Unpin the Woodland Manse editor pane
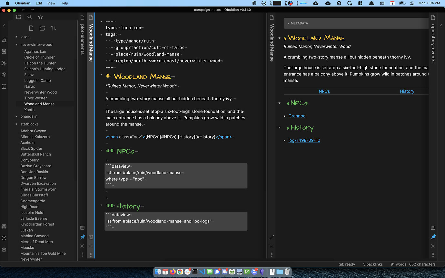This screenshot has height=278, width=445. click(83, 236)
